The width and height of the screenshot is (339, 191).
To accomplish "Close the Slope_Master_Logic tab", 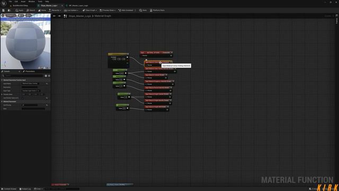I will (x=62, y=5).
